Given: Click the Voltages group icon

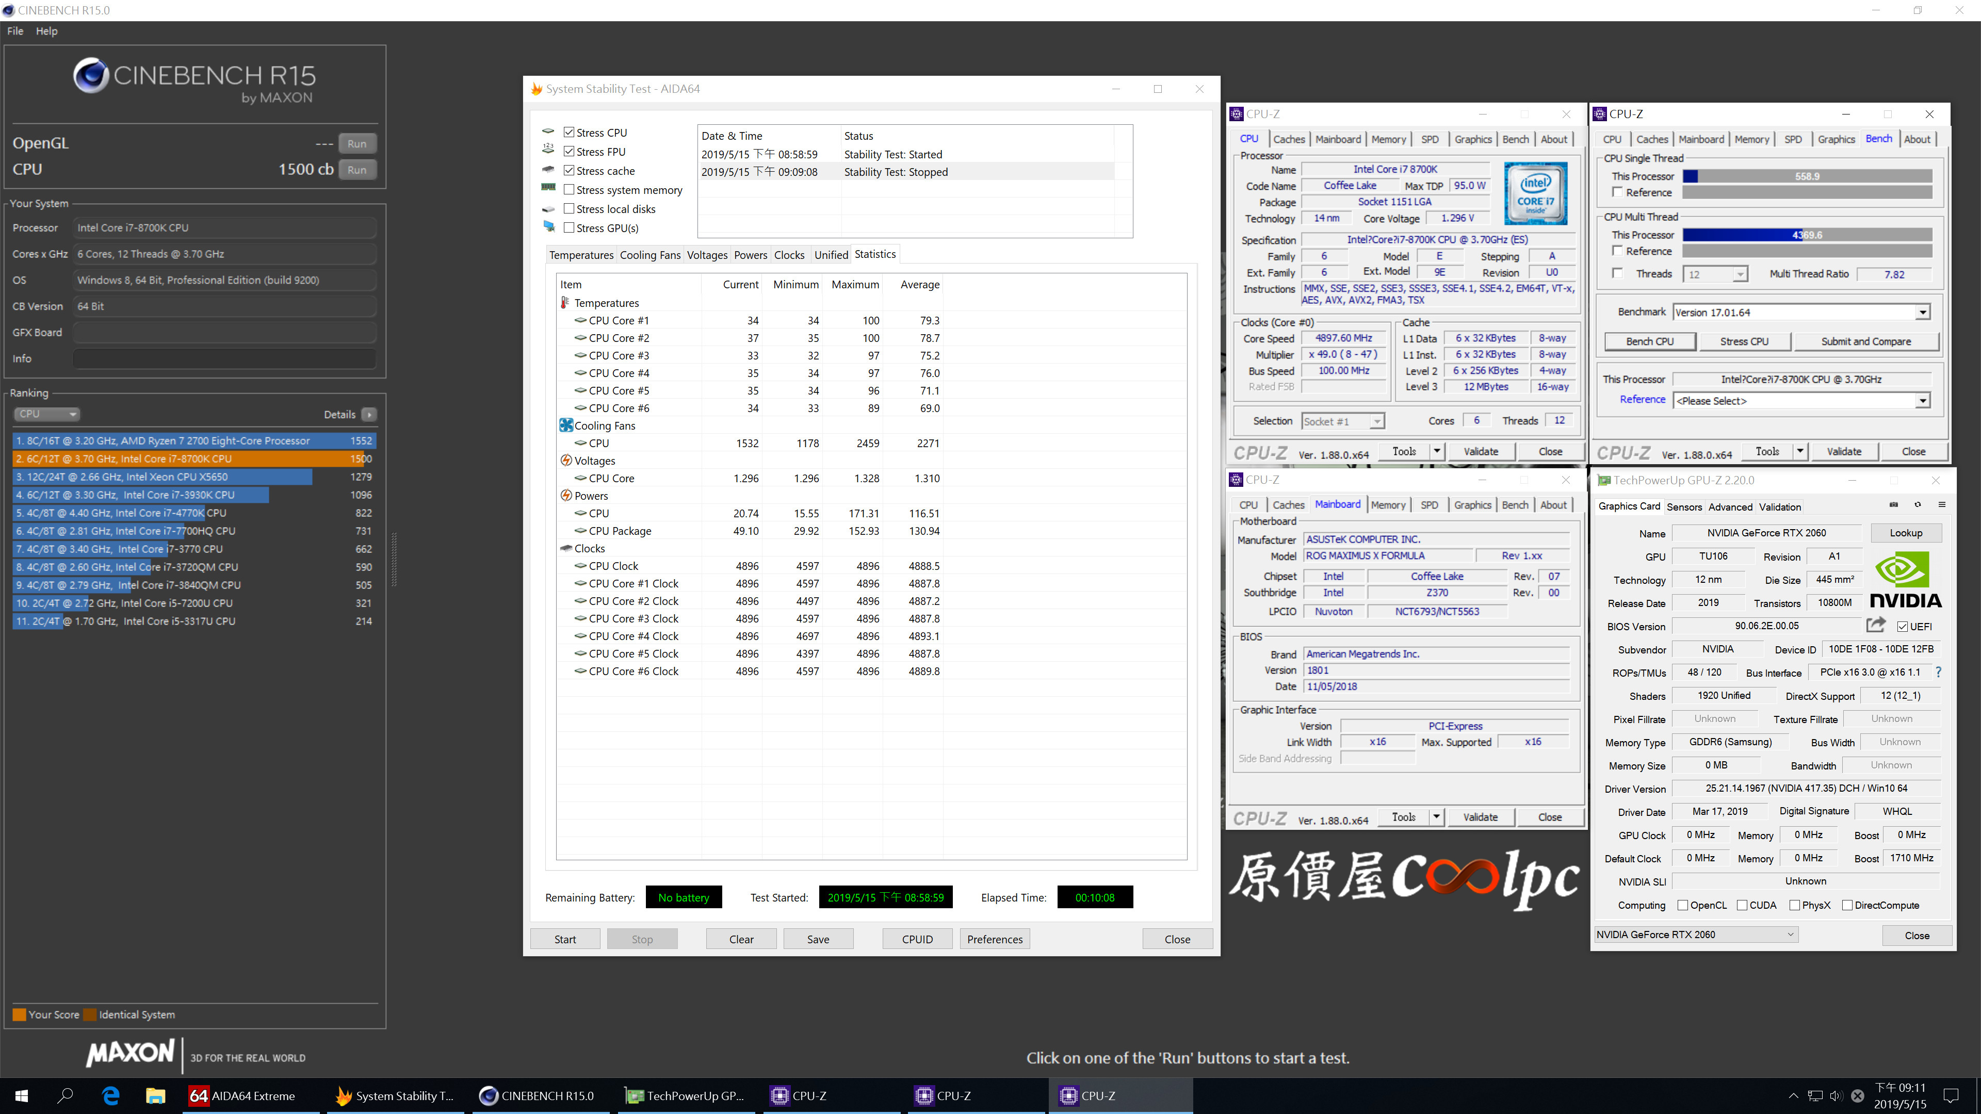Looking at the screenshot, I should [x=566, y=461].
